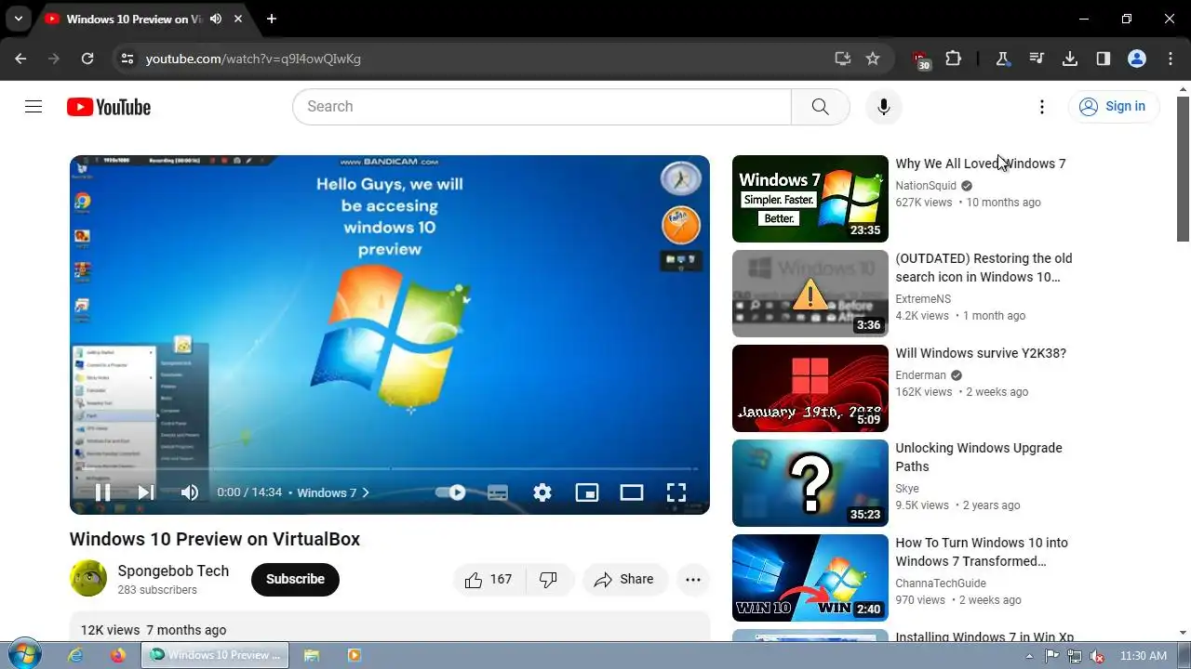
Task: Open the media player taskbar icon
Action: [x=354, y=655]
